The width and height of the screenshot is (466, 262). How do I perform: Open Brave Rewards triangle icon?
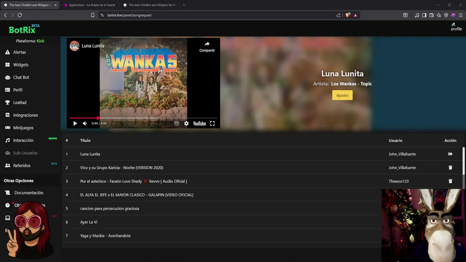click(x=355, y=15)
